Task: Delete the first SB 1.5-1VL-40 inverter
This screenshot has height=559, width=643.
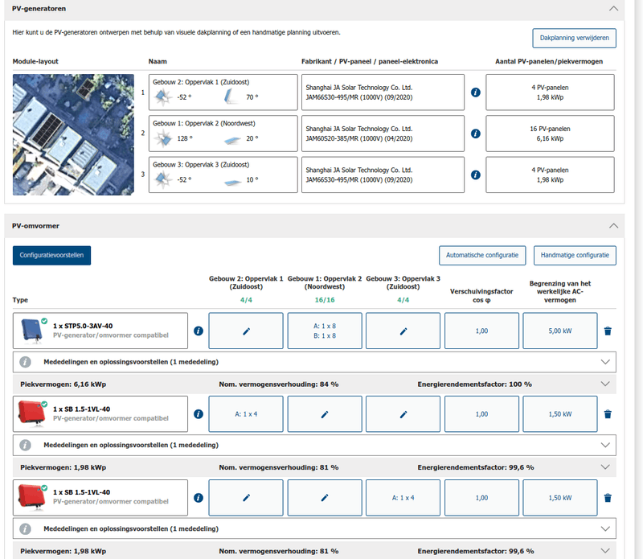Action: [x=608, y=414]
